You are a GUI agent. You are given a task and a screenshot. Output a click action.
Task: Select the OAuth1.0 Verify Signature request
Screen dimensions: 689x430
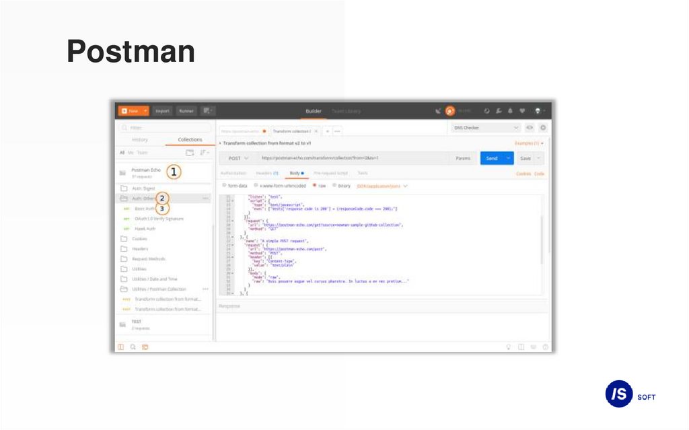coord(159,219)
